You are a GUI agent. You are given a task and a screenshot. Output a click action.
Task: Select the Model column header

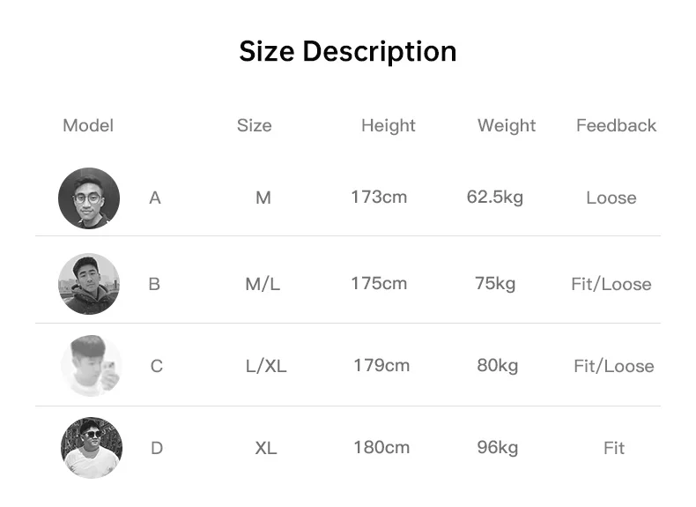click(88, 126)
